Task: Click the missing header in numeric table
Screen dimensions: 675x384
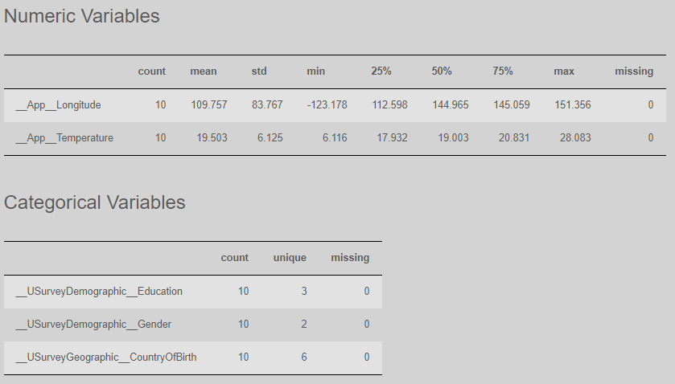Action: [634, 71]
